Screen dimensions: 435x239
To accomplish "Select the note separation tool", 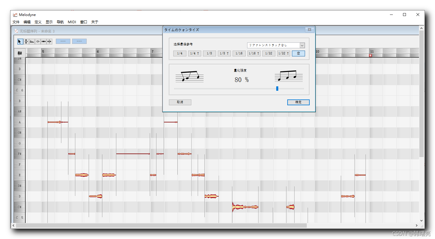I will pyautogui.click(x=49, y=42).
